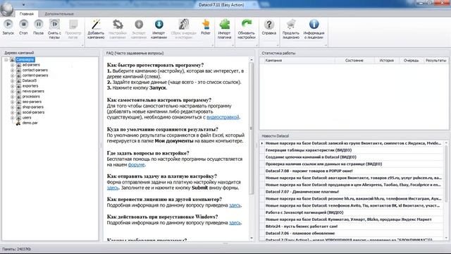The height and width of the screenshot is (254, 451).
Task: Collapse the Campaigns root tree node
Action: tap(6, 59)
